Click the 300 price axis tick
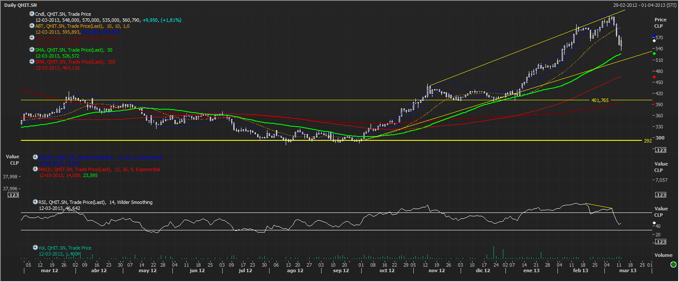This screenshot has width=679, height=282. pyautogui.click(x=660, y=138)
